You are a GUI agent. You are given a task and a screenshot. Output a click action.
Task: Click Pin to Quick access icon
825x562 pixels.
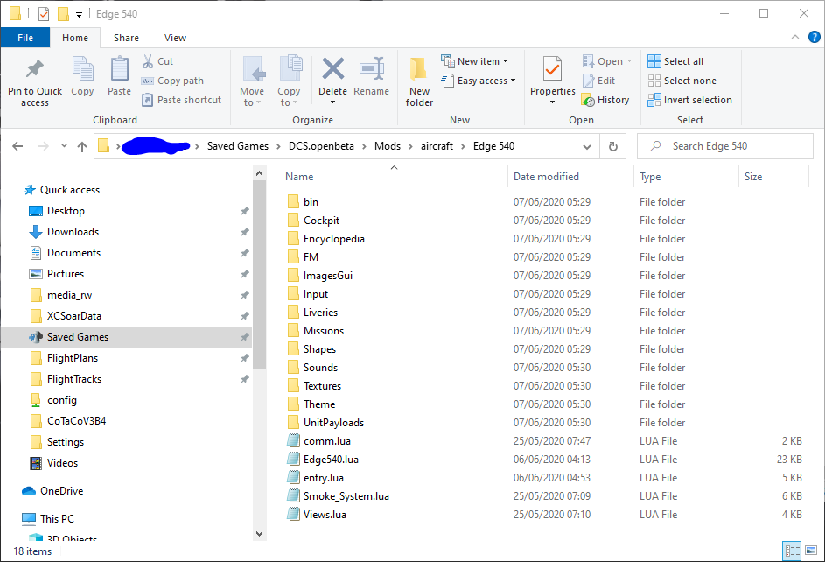tap(35, 69)
